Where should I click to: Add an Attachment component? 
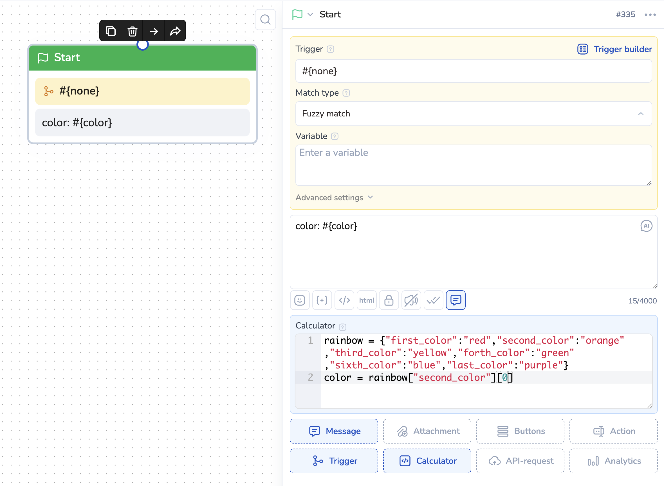[x=427, y=431]
